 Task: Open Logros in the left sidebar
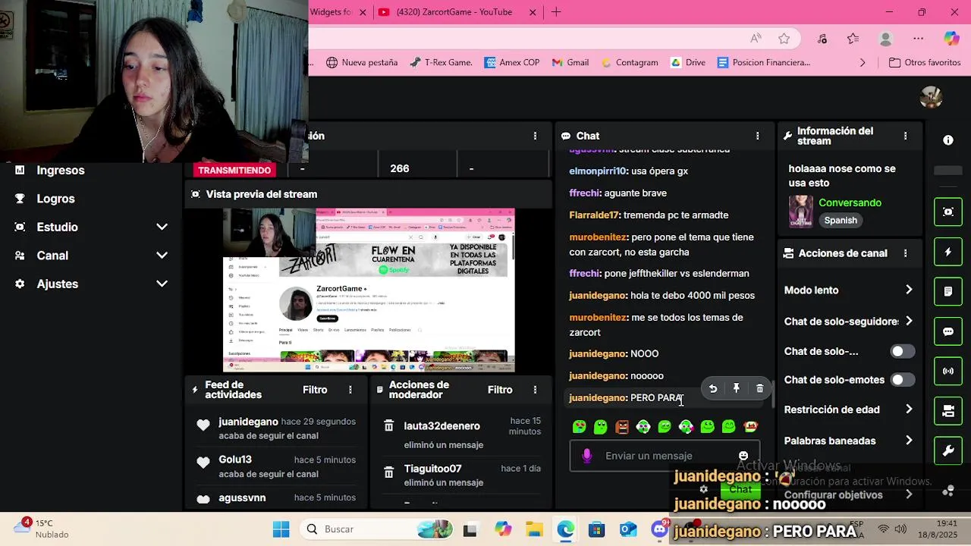coord(55,199)
